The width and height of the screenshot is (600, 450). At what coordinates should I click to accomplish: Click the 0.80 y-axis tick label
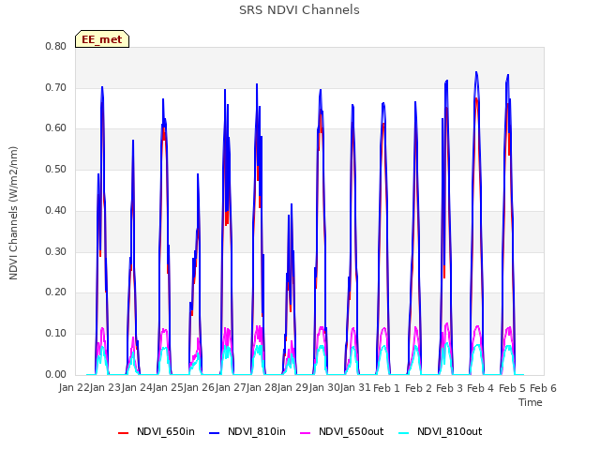click(x=56, y=46)
